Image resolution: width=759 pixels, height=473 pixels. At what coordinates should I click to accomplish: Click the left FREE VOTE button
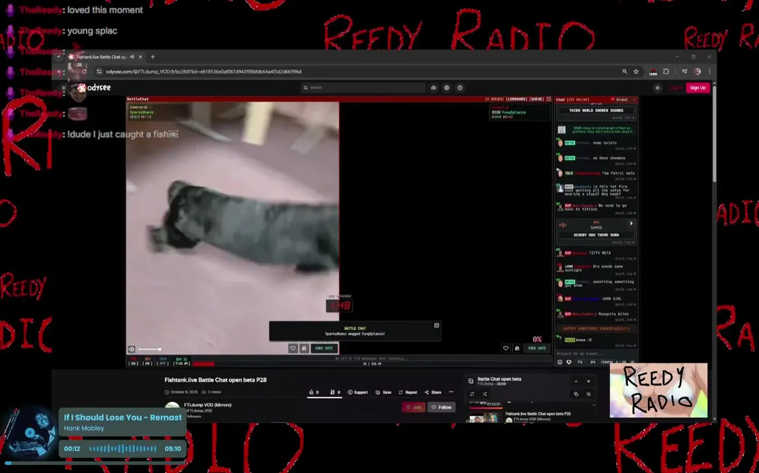click(324, 348)
